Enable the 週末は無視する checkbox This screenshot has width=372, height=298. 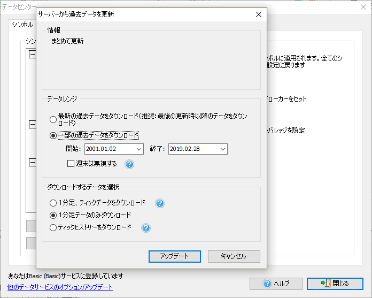point(71,164)
